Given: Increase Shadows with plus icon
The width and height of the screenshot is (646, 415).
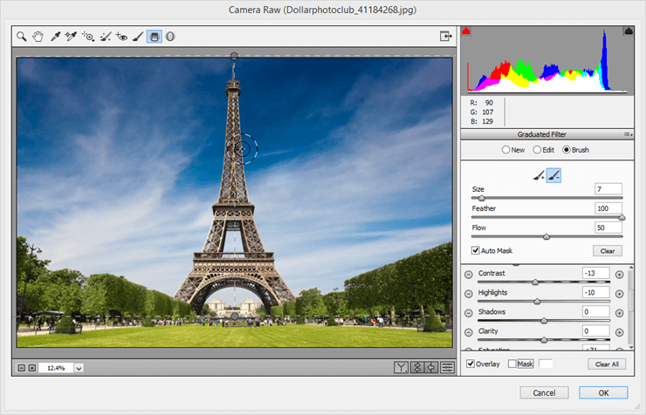Looking at the screenshot, I should click(619, 313).
